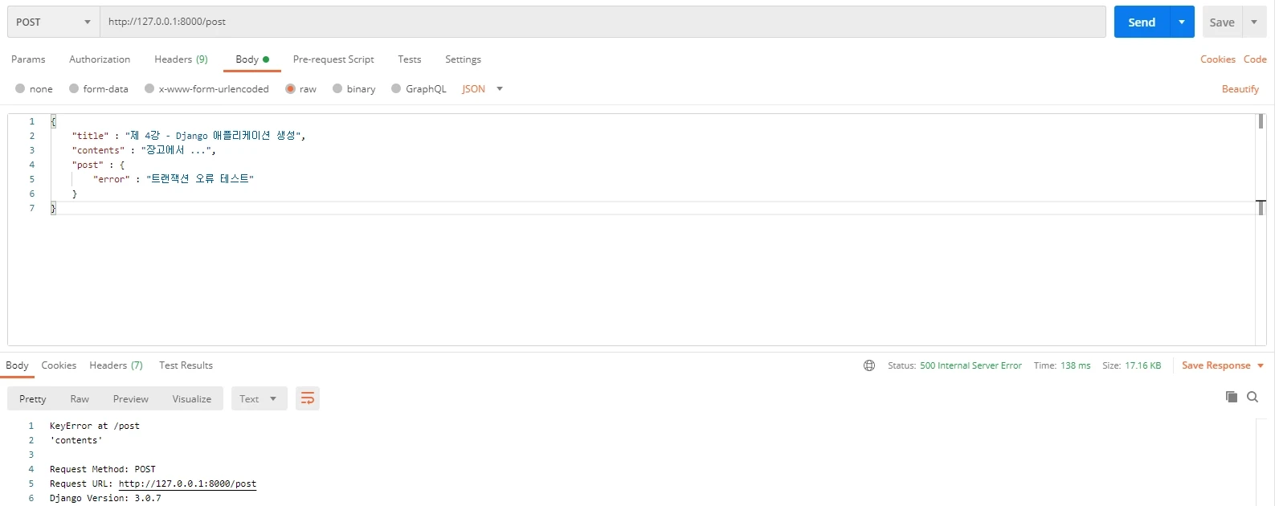Switch to Test Results response tab

tap(186, 365)
